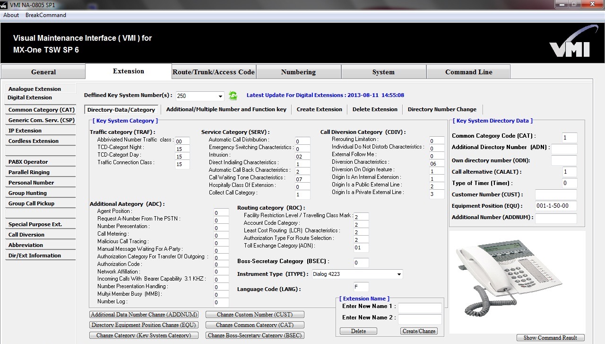This screenshot has height=344, width=605.
Task: Open IP Extension sidebar item
Action: 41,131
